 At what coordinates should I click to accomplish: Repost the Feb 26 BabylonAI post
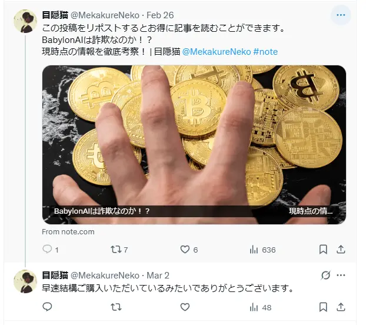pyautogui.click(x=119, y=250)
